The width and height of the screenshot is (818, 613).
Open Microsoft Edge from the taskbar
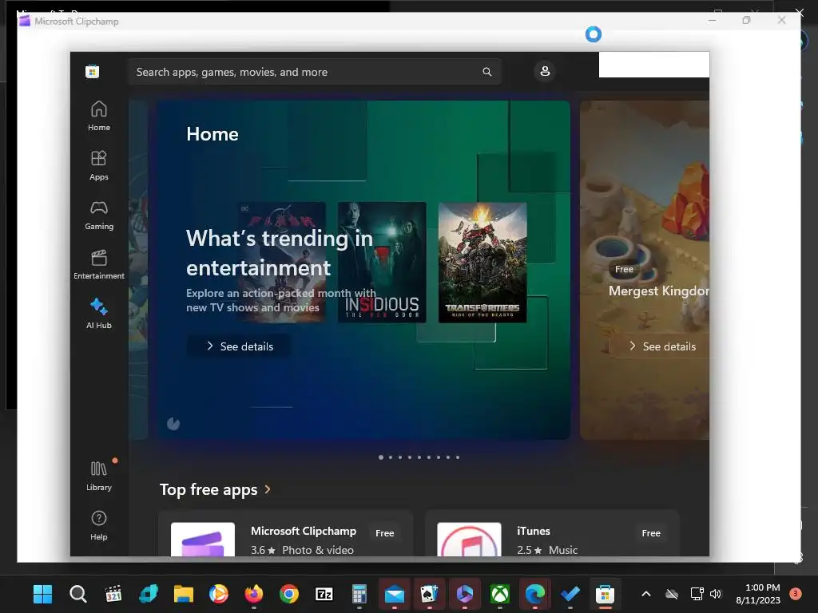[x=534, y=594]
